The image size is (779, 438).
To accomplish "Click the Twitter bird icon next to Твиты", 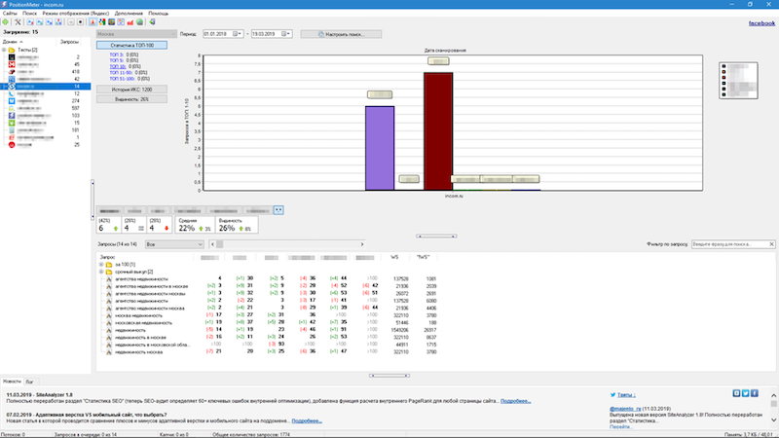I will (x=613, y=395).
